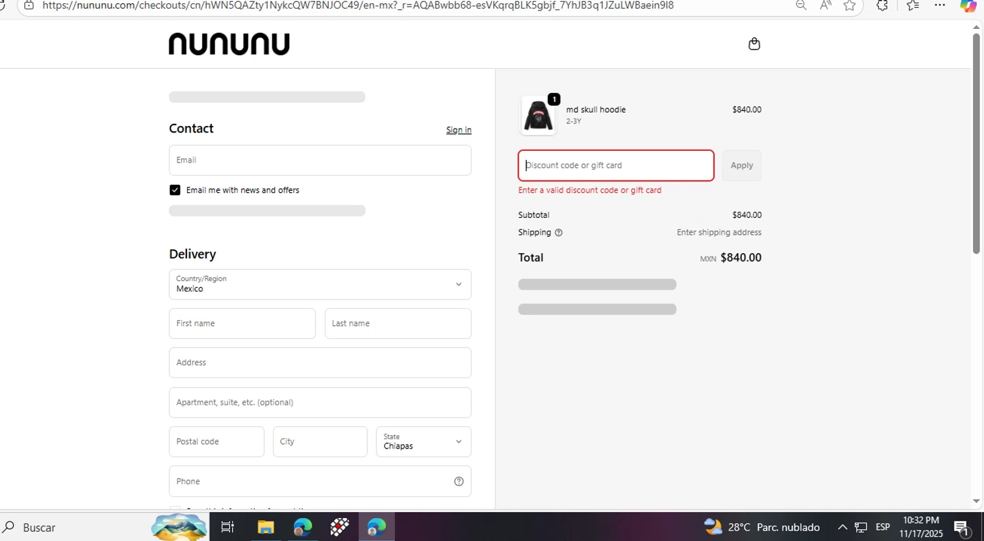
Task: Open the colorful grid app in taskbar
Action: 340,527
